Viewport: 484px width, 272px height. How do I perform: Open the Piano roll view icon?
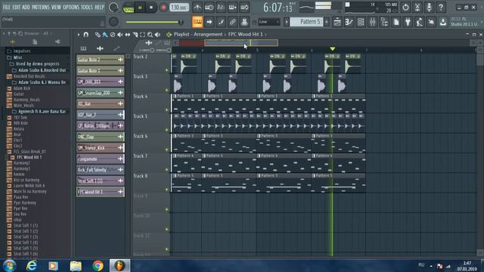349,22
